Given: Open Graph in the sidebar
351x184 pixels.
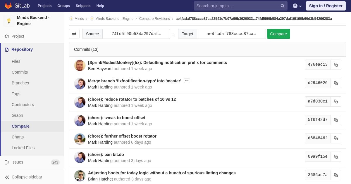Looking at the screenshot, I should click(x=17, y=115).
